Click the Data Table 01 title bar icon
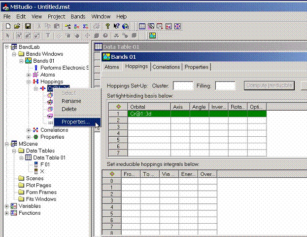 (98, 47)
